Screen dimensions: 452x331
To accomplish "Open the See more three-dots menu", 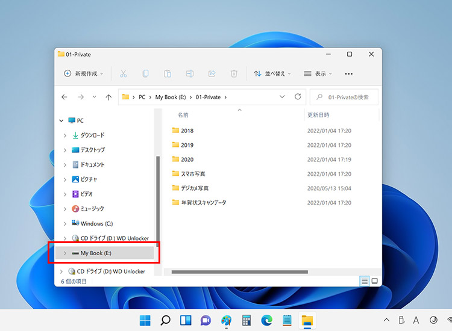I will 348,73.
